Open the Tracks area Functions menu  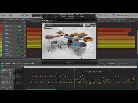pyautogui.click(x=11, y=19)
